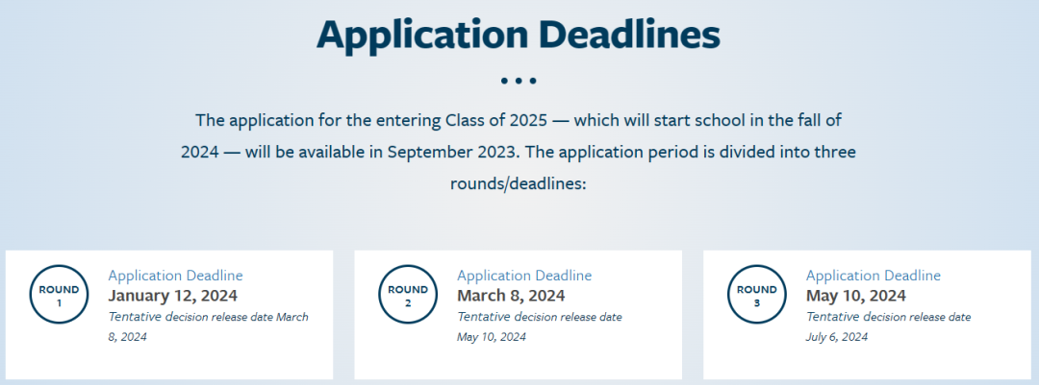Click Round 1 tentative decision release text
The width and height of the screenshot is (1039, 385).
click(x=208, y=326)
